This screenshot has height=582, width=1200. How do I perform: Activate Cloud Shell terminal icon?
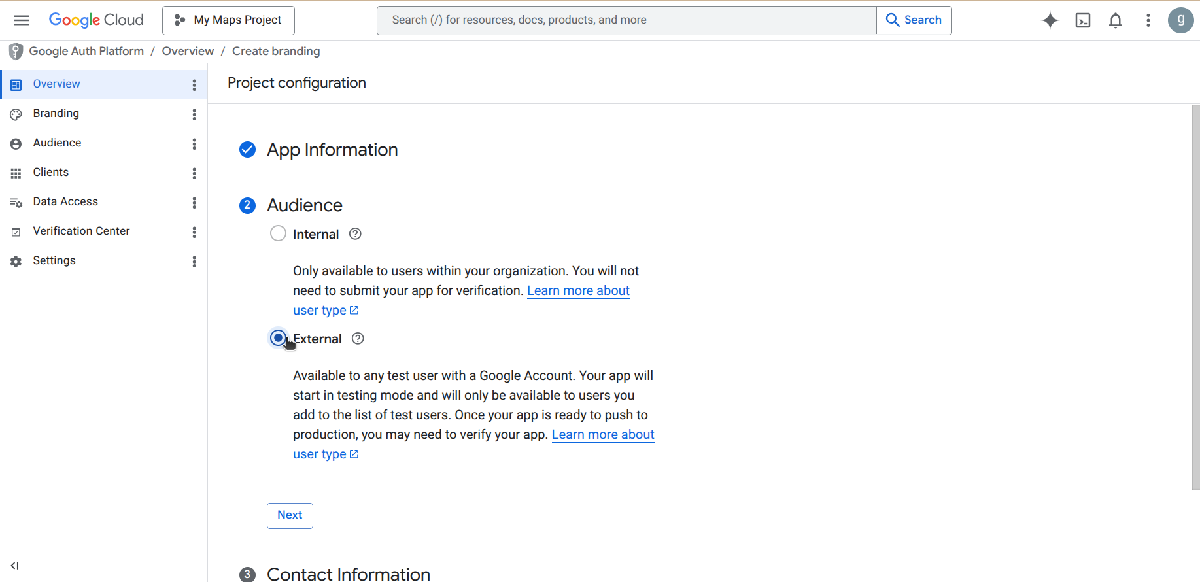1083,20
